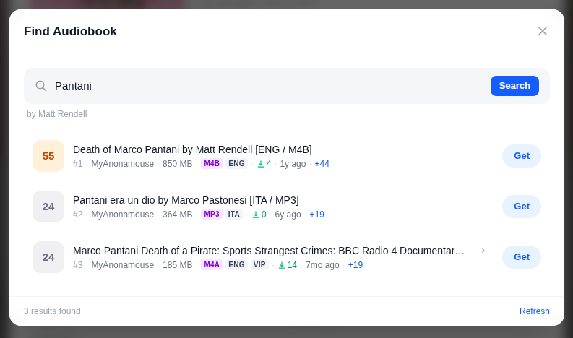This screenshot has width=573, height=338.
Task: Click download icon showing 0 seeders
Action: (256, 214)
